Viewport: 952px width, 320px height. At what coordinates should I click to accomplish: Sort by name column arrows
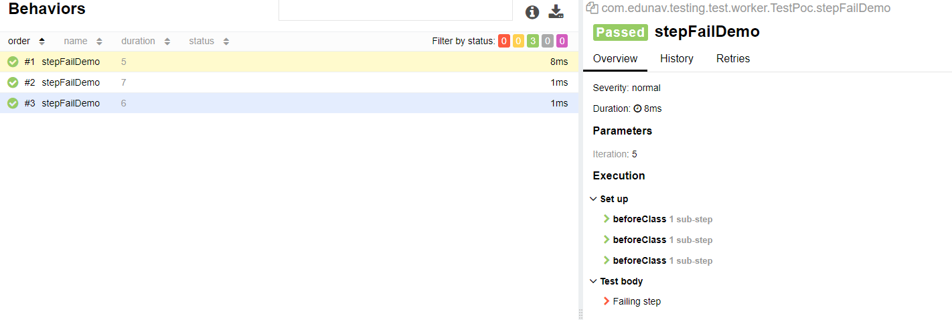[99, 42]
